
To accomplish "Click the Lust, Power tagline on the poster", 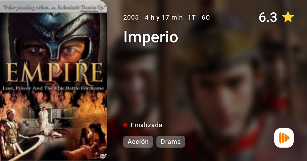I will pos(53,88).
